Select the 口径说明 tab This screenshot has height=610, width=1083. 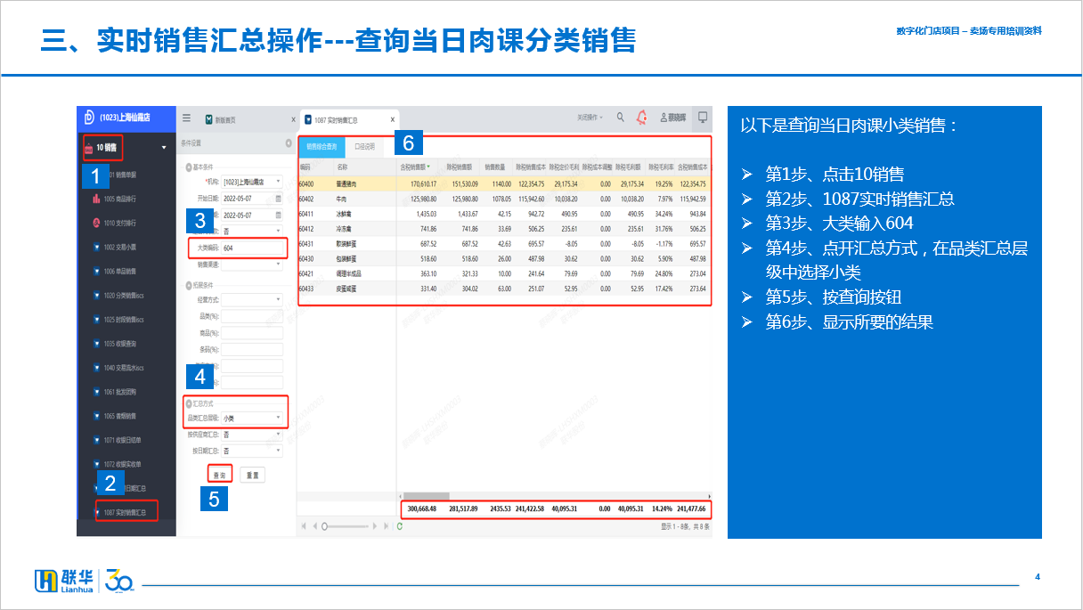click(365, 146)
